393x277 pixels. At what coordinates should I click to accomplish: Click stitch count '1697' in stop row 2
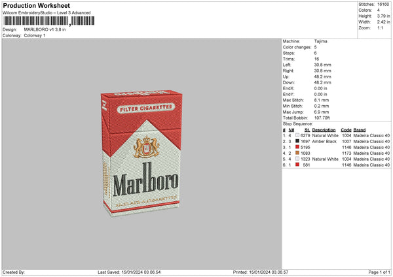[x=305, y=142]
